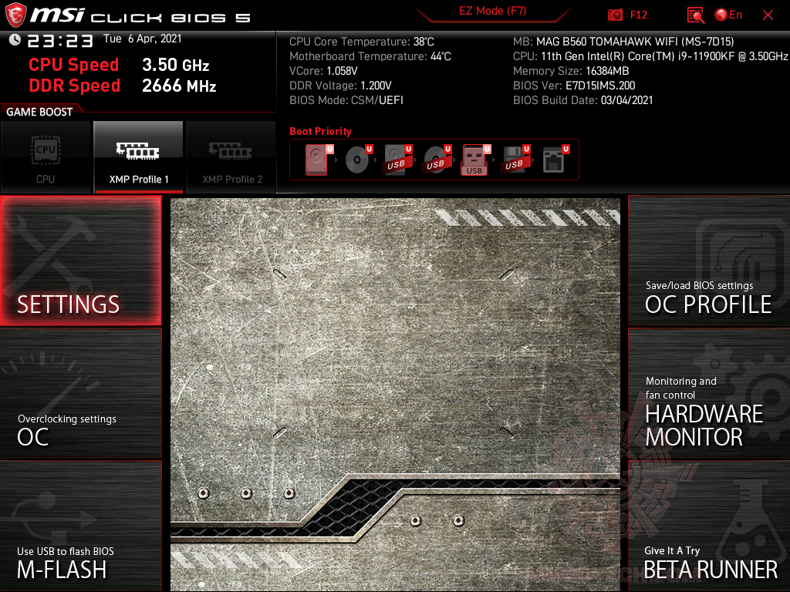Image resolution: width=790 pixels, height=592 pixels.
Task: Click the DDR Voltage 1.200V reading
Action: 340,86
